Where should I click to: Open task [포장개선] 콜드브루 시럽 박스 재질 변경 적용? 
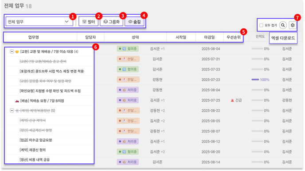[51, 71]
